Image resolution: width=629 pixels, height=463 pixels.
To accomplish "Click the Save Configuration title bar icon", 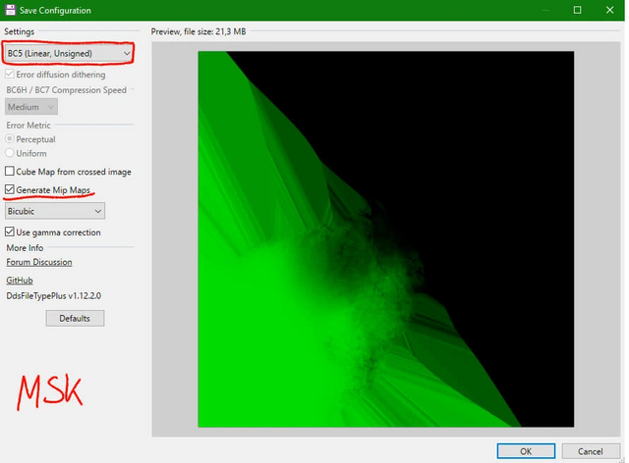I will [10, 10].
